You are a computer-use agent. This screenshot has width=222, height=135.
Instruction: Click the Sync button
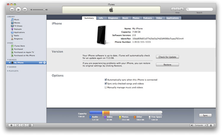[x=205, y=115]
